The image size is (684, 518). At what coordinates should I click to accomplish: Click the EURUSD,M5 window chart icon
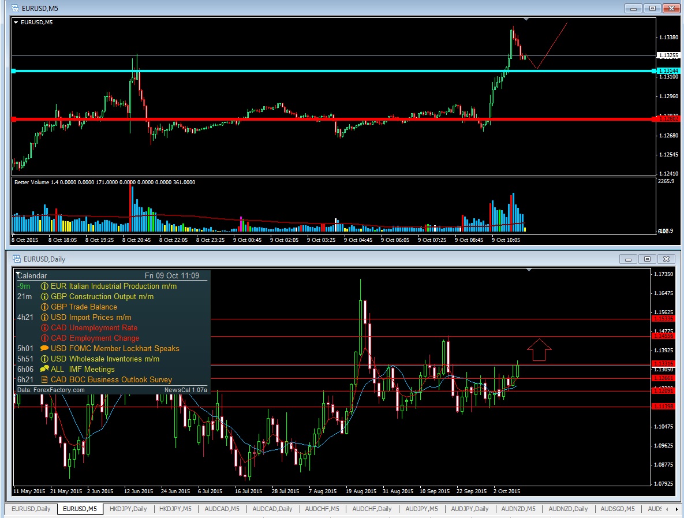(15, 8)
